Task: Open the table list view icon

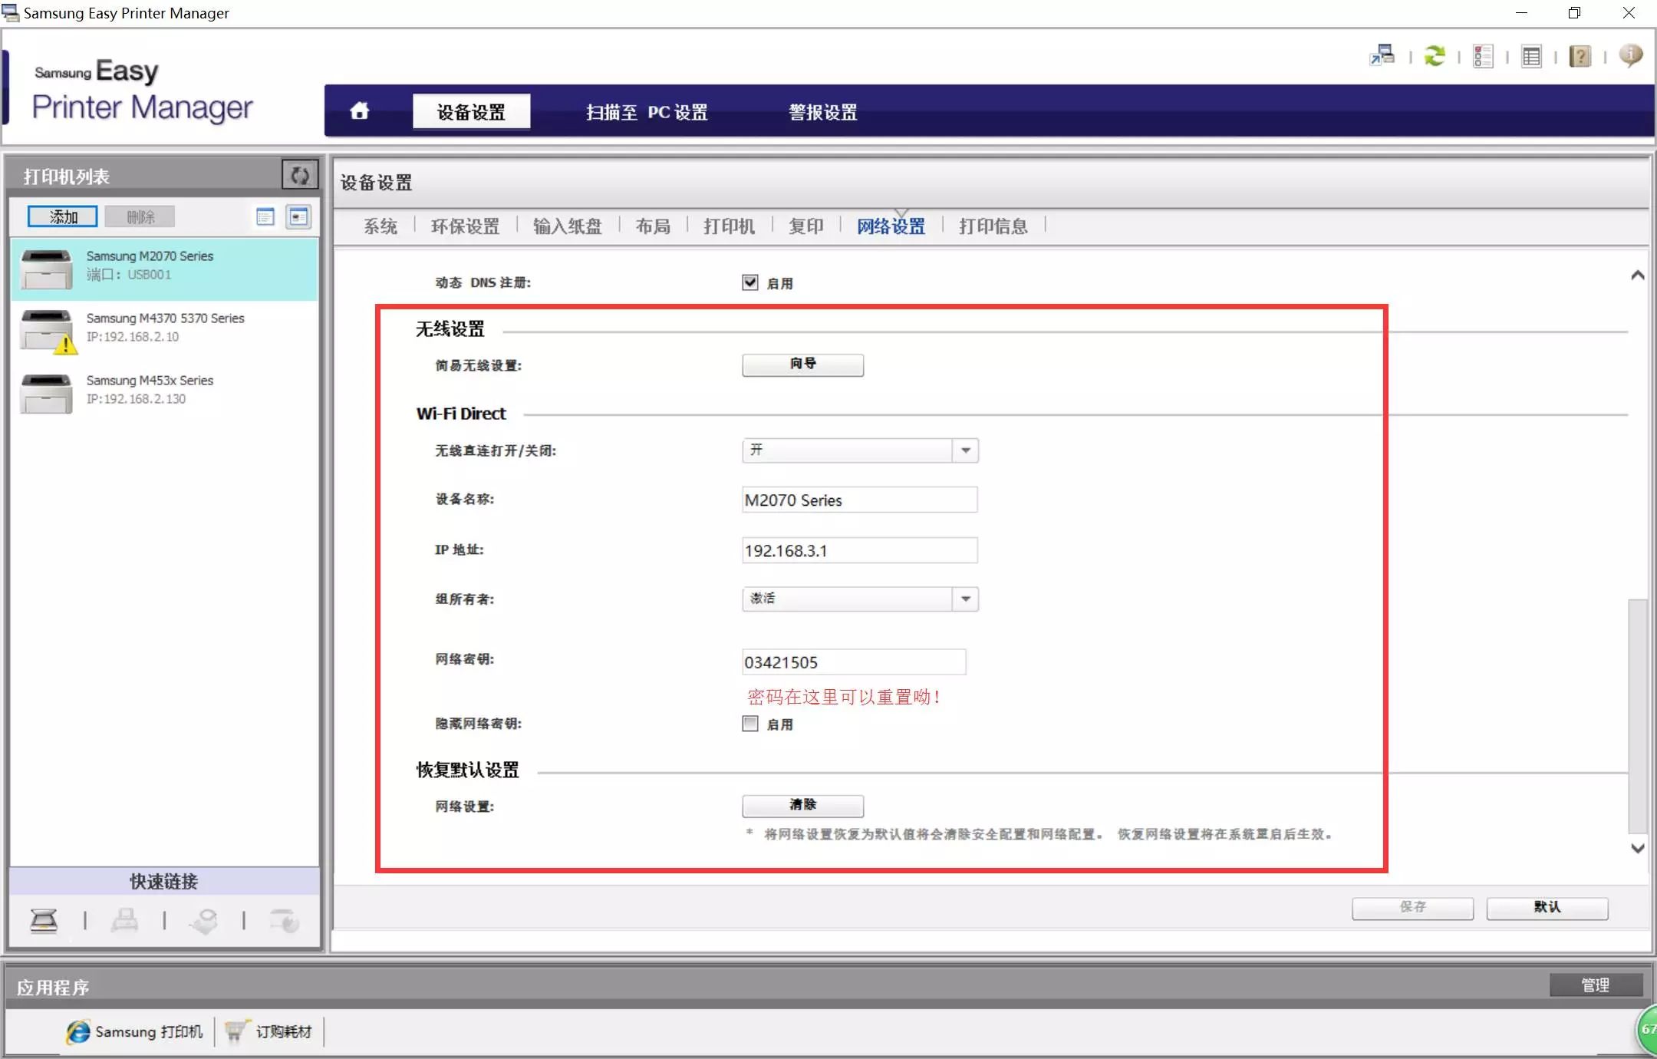Action: click(1531, 56)
